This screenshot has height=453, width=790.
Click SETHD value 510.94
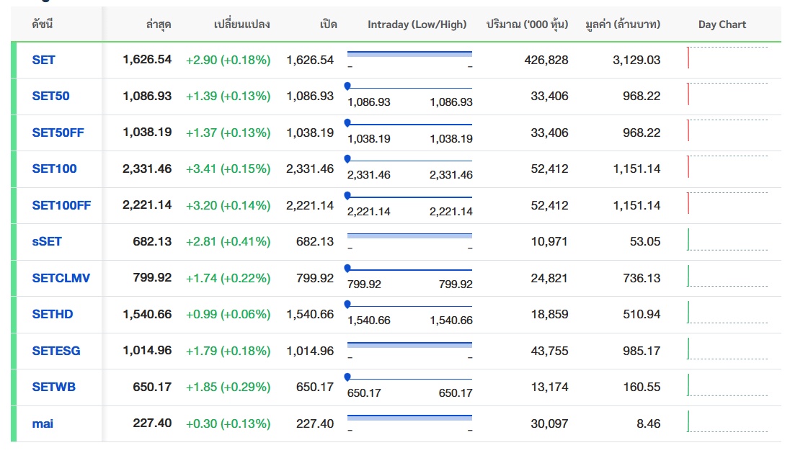[x=642, y=314]
